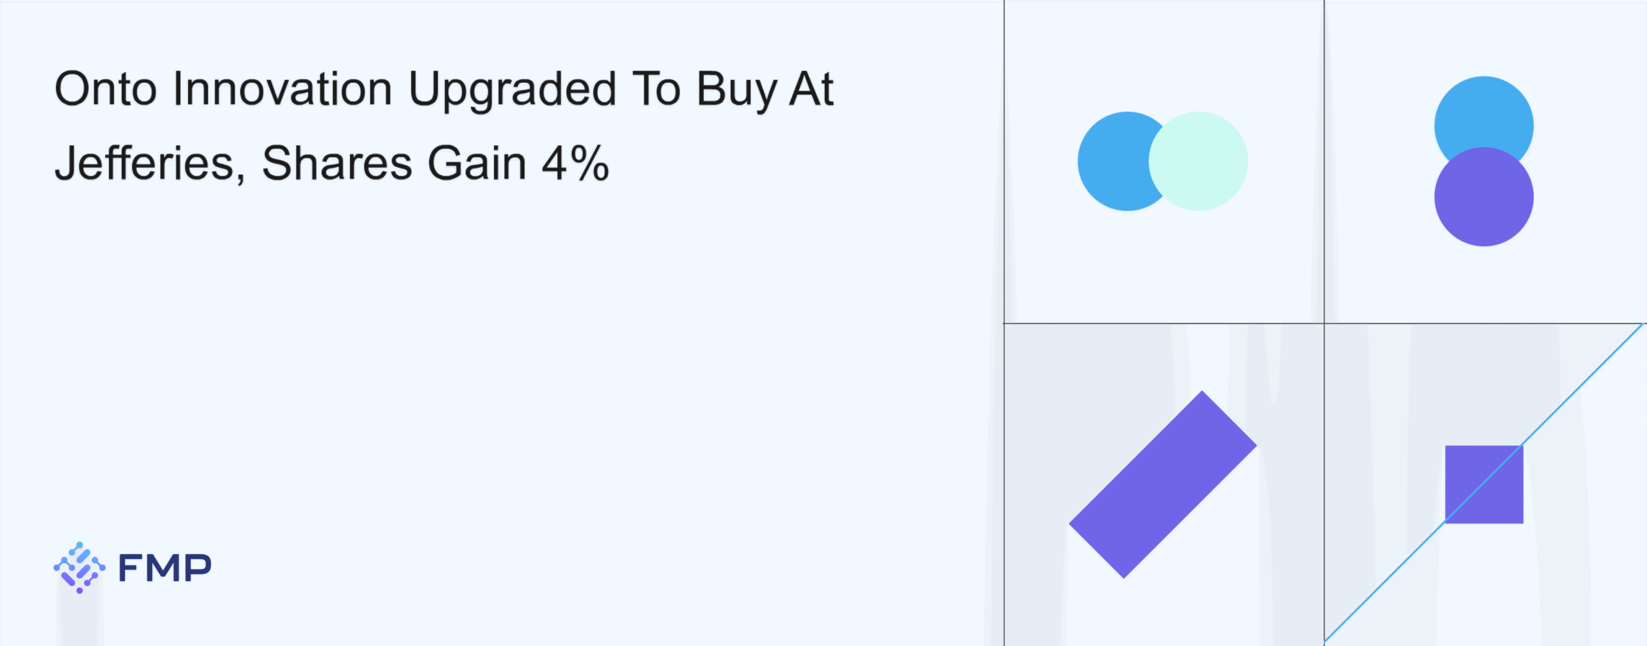
Task: Click the word "Shares" in the headline
Action: (x=336, y=163)
